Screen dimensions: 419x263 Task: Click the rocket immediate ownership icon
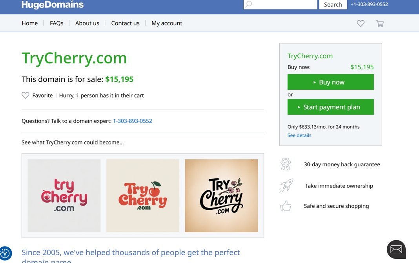pyautogui.click(x=286, y=185)
